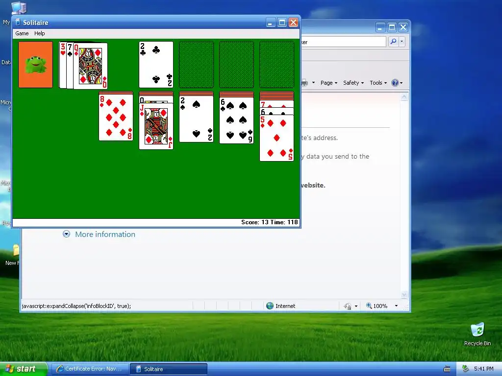Open the Tools dropdown menu
502x376 pixels.
point(378,83)
